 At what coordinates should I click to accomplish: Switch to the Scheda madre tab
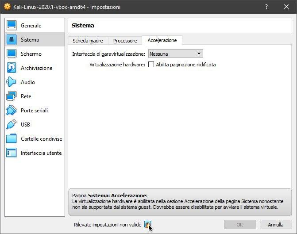pos(88,41)
